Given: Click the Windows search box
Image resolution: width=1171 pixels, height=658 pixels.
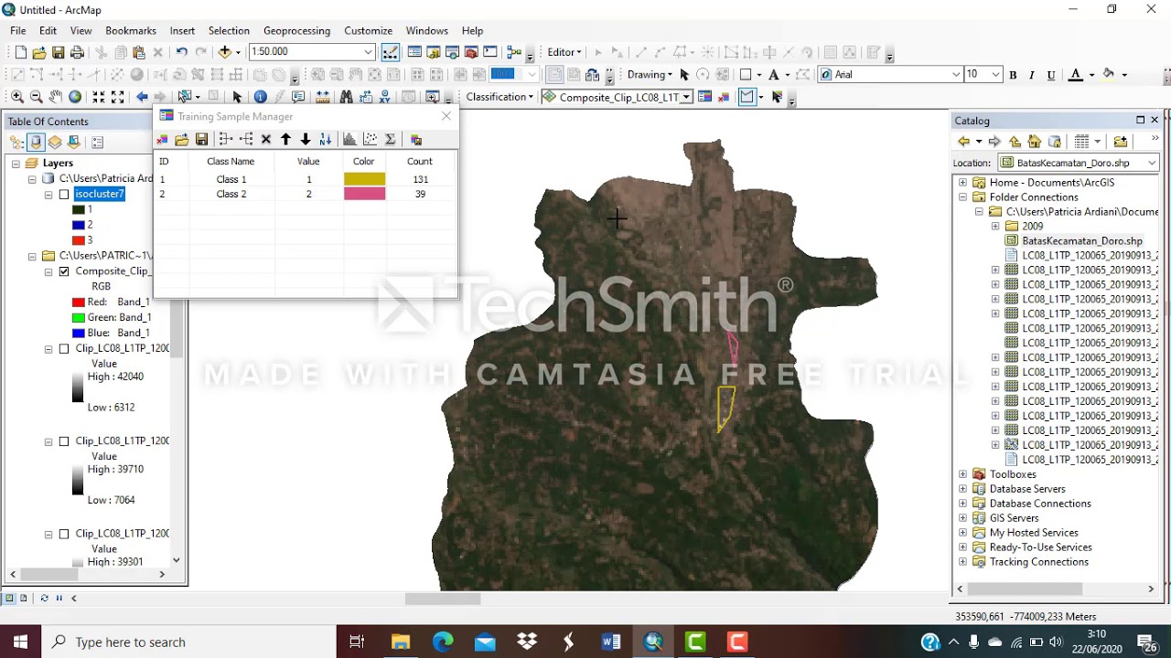Looking at the screenshot, I should point(189,642).
